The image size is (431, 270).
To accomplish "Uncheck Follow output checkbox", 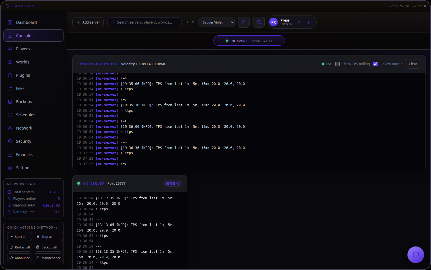I will pos(375,64).
